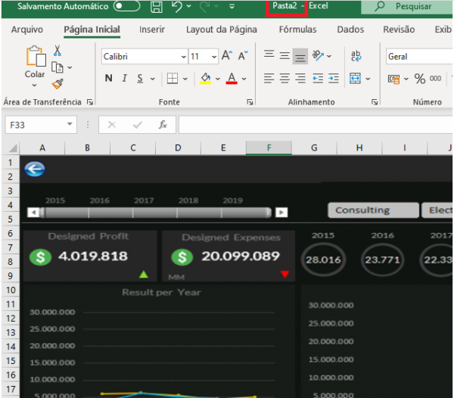Click the Align Top icon
Screen dimensions: 454x398
pyautogui.click(x=269, y=54)
